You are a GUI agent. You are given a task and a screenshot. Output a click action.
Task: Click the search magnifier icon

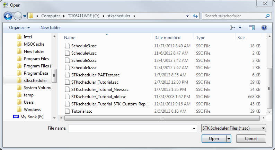point(267,16)
